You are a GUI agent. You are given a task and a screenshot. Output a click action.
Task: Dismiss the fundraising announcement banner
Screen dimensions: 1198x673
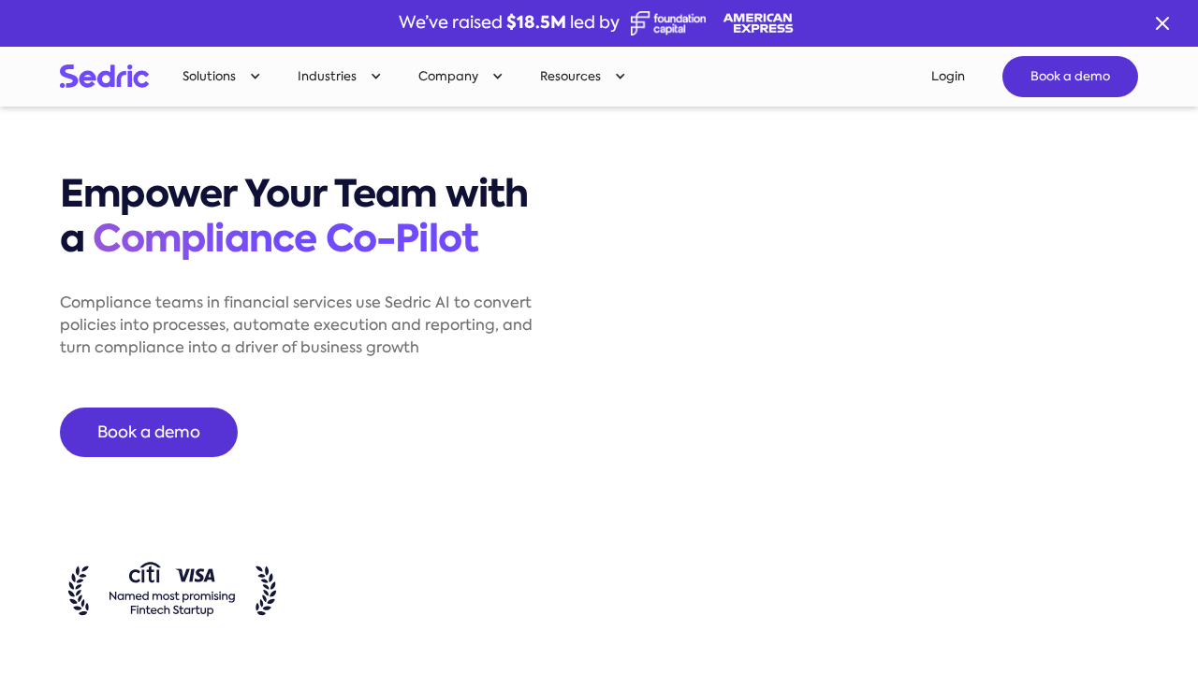click(1161, 22)
